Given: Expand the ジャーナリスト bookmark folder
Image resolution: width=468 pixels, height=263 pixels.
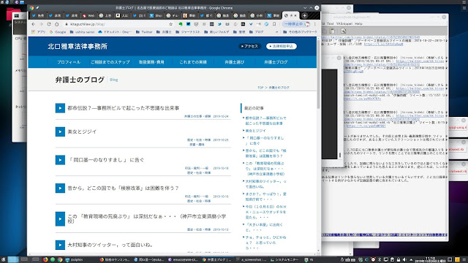Looking at the screenshot, I should [x=188, y=31].
